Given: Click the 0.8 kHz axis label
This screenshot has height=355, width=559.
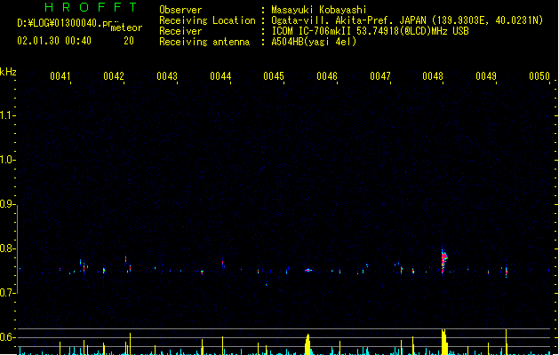Looking at the screenshot, I should point(7,248).
